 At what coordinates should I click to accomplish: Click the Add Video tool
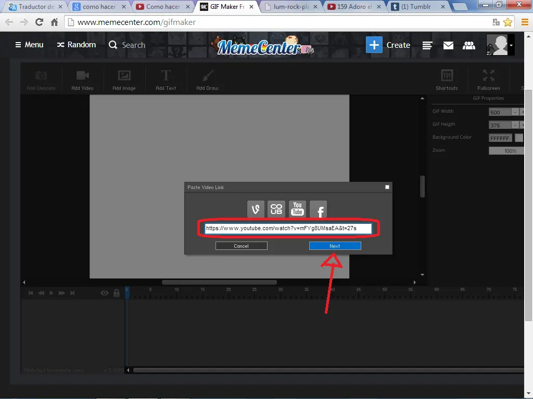click(x=82, y=80)
